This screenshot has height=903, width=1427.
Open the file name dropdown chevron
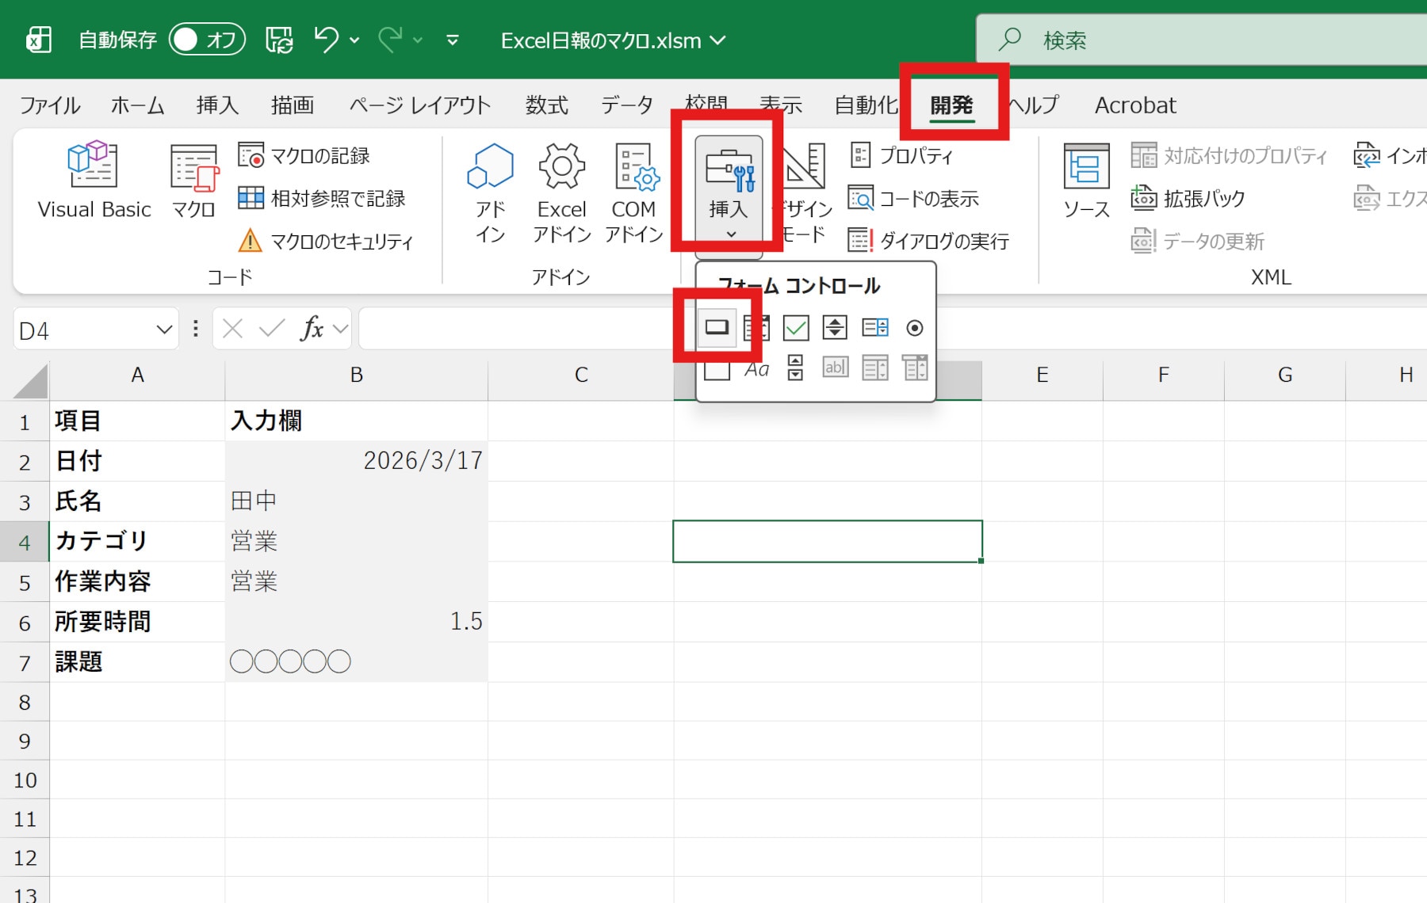pyautogui.click(x=718, y=40)
